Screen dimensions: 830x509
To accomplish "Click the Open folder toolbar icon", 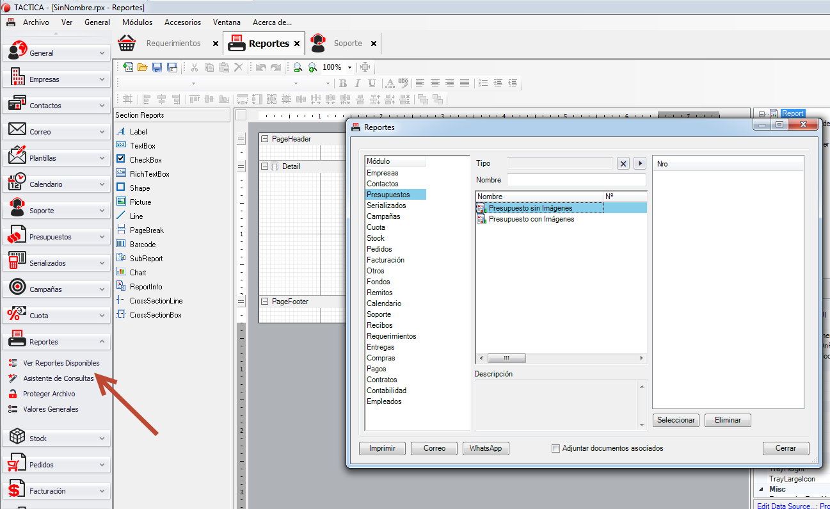I will (143, 67).
